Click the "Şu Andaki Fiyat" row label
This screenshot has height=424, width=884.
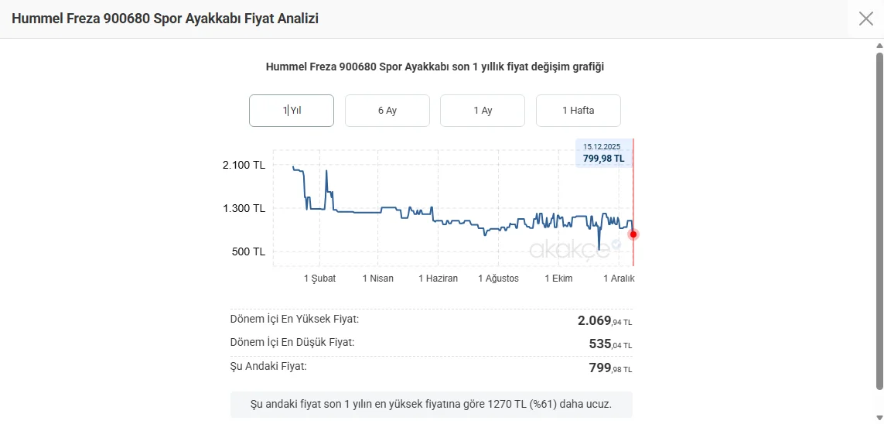point(268,366)
